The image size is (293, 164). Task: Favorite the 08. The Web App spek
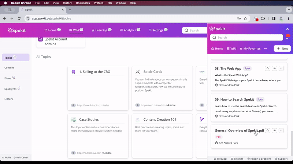coord(267,69)
